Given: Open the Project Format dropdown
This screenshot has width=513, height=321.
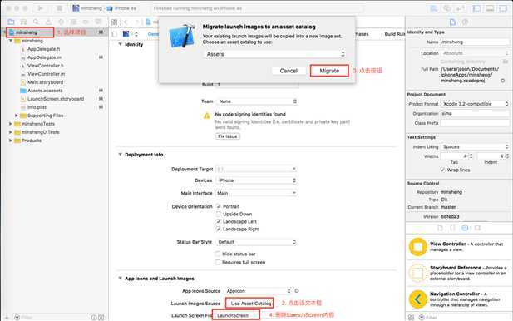Looking at the screenshot, I should click(475, 104).
